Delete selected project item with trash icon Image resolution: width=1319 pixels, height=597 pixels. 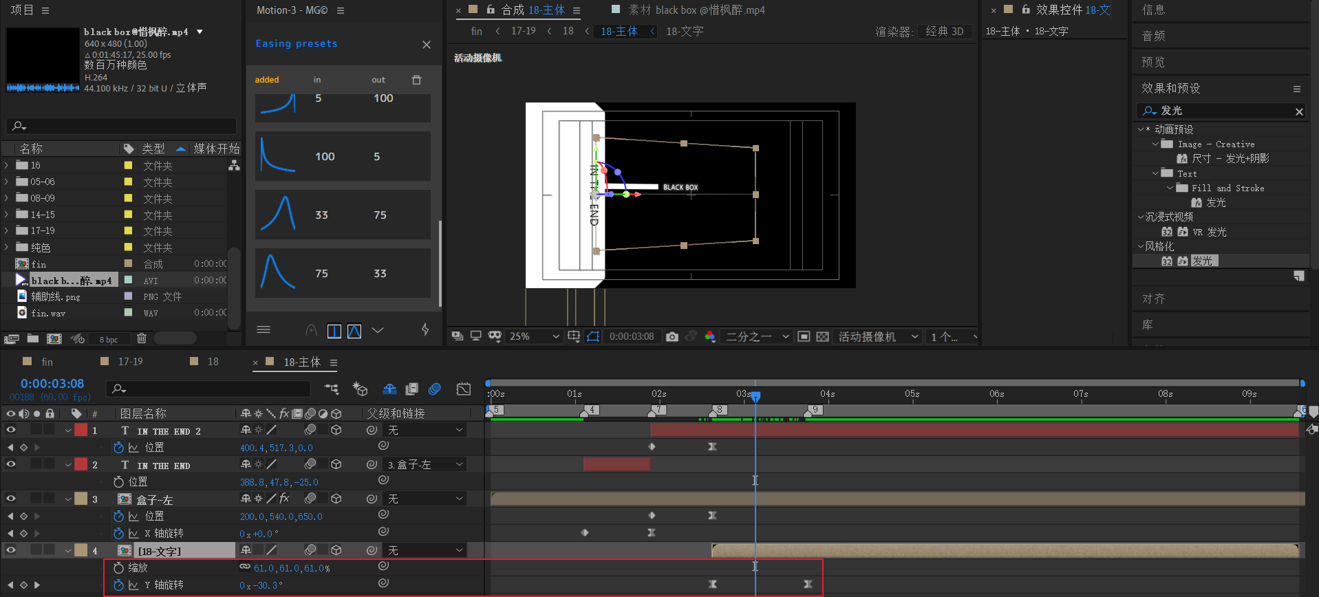[x=141, y=338]
